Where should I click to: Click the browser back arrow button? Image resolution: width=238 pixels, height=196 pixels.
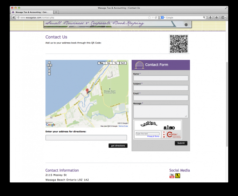(x=14, y=17)
